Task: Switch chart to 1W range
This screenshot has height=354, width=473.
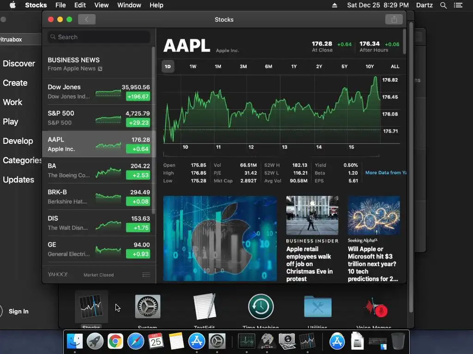Action: [x=193, y=66]
